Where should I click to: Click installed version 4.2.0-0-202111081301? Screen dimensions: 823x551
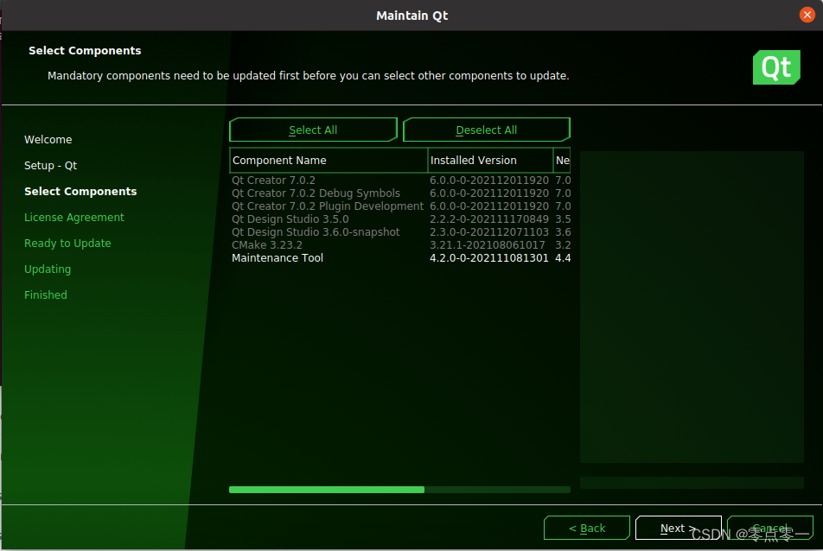coord(489,258)
